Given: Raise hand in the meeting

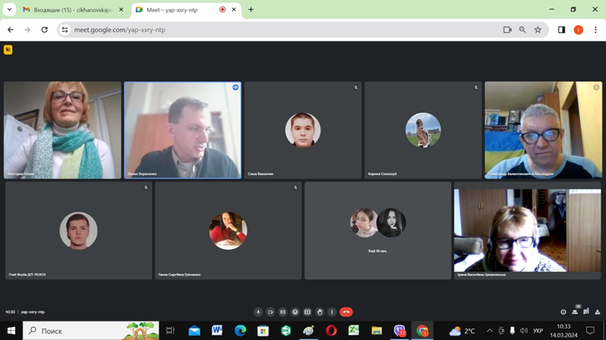Looking at the screenshot, I should (320, 312).
